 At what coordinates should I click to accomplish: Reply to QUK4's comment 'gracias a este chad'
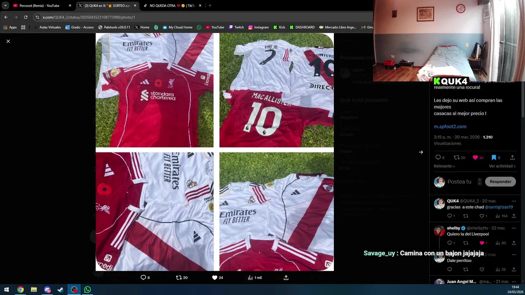tap(450, 216)
